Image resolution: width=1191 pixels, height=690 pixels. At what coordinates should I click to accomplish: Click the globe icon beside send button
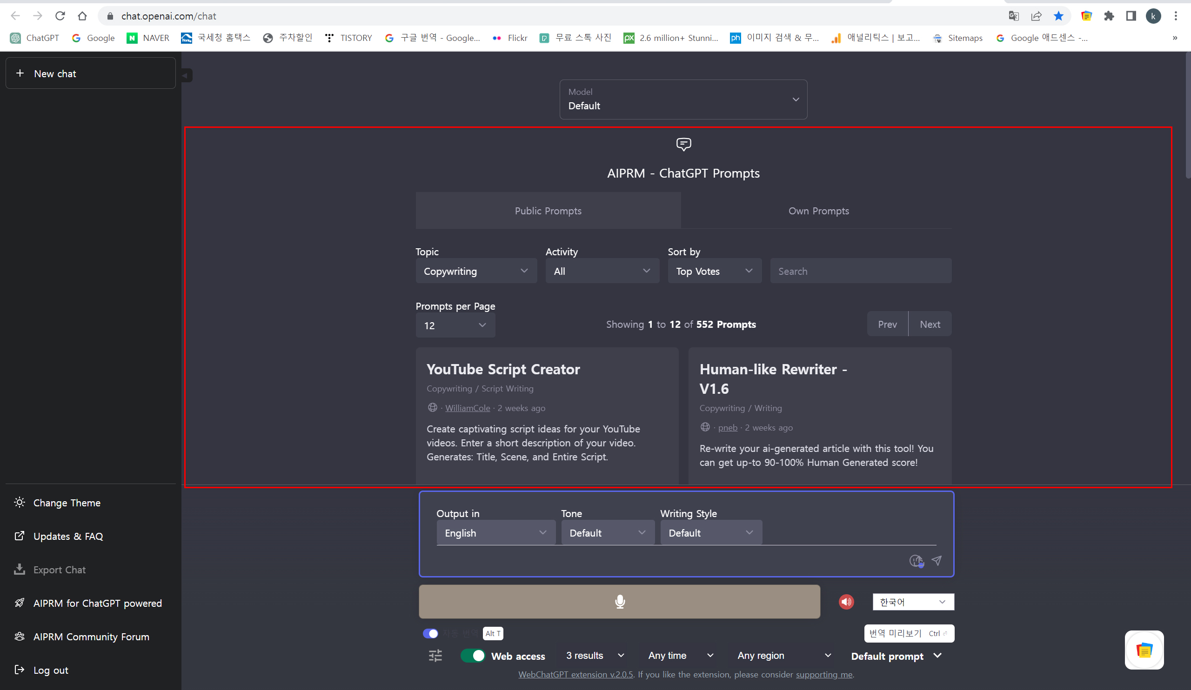(x=916, y=561)
